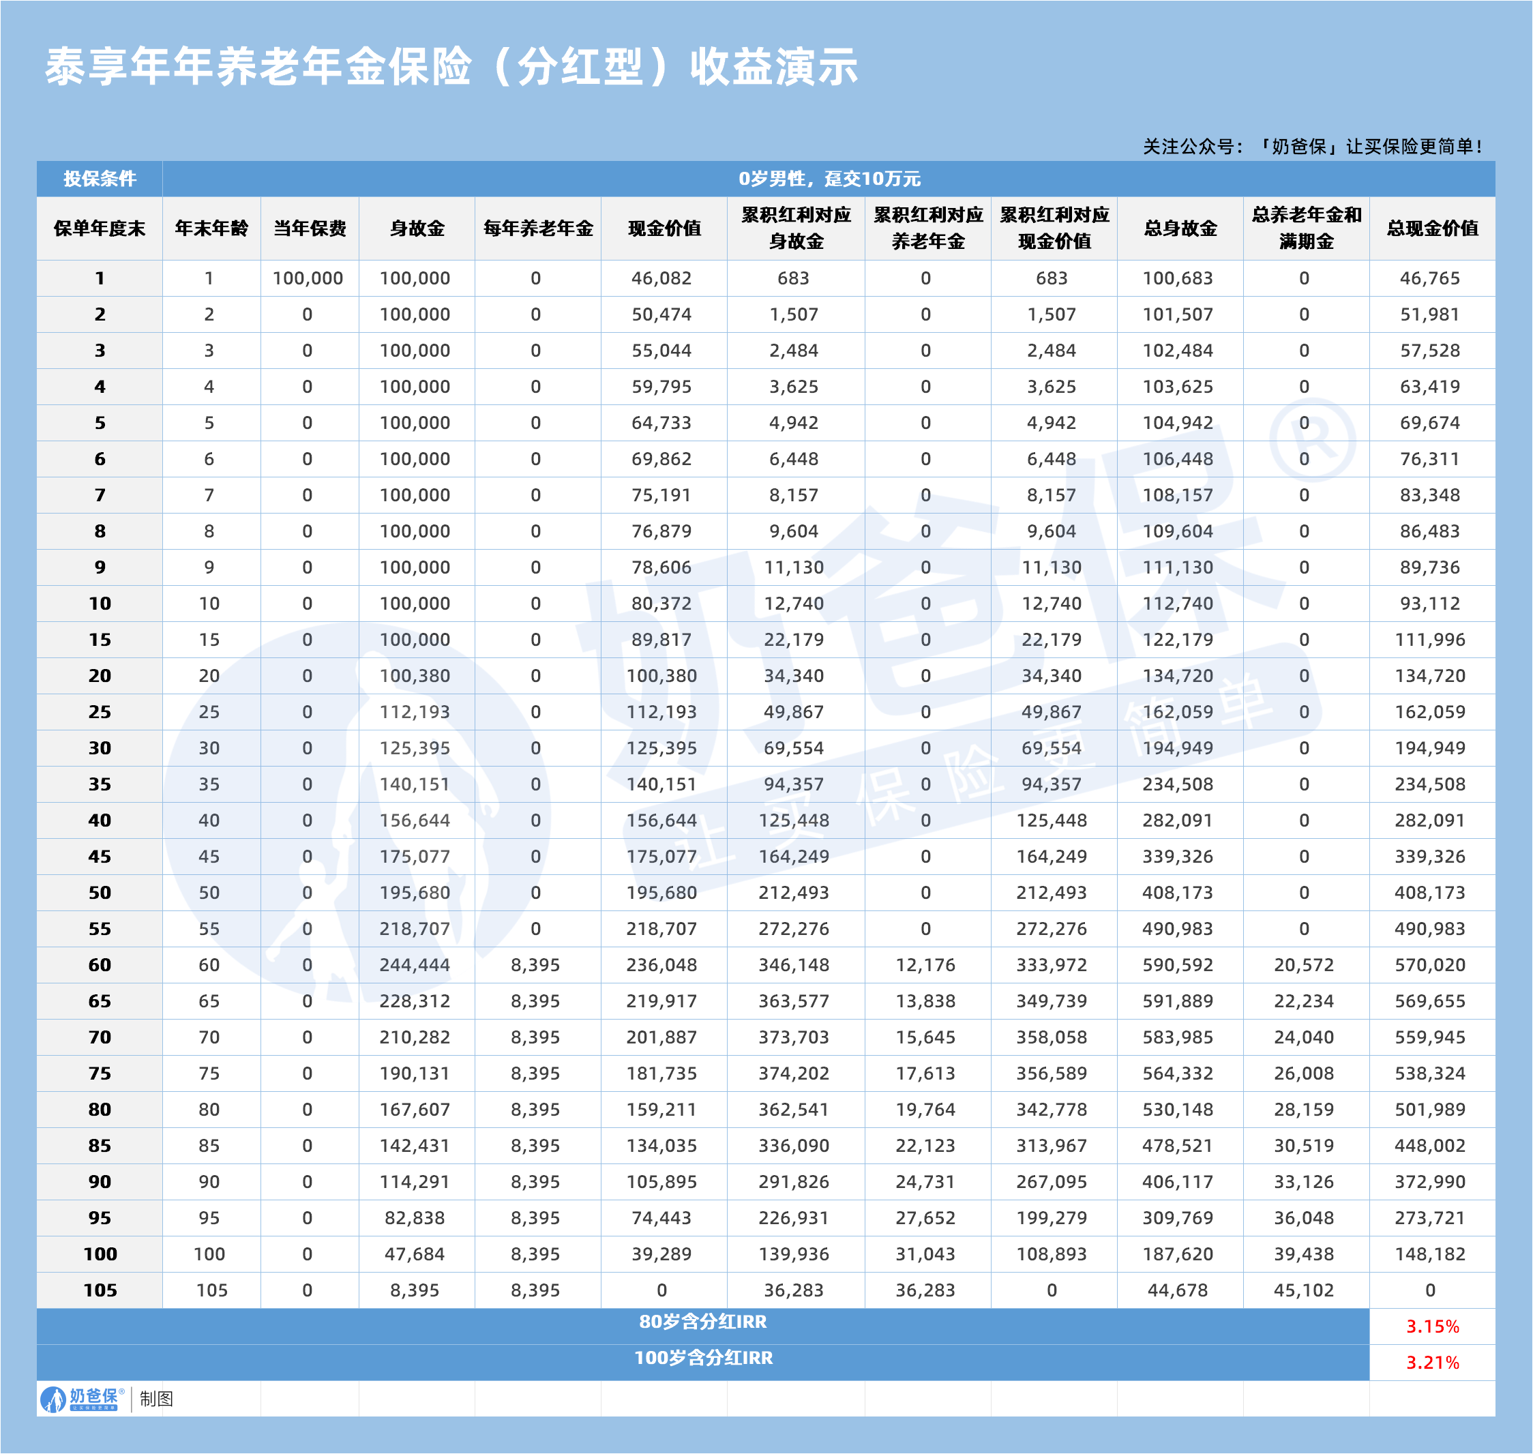Click the 100岁含分红IRR row label
This screenshot has width=1533, height=1454.
(x=702, y=1358)
